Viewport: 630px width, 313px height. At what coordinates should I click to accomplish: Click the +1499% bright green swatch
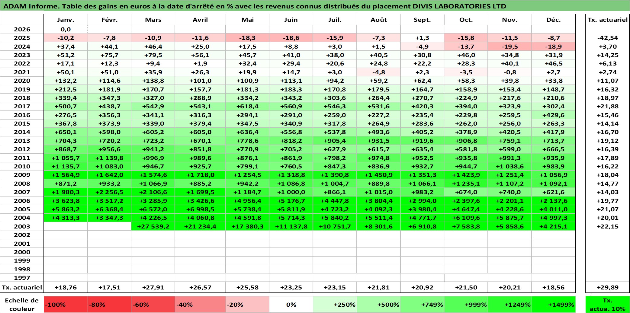(554, 305)
